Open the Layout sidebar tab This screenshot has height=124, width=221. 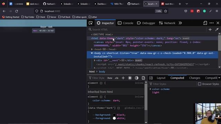[x=161, y=78]
